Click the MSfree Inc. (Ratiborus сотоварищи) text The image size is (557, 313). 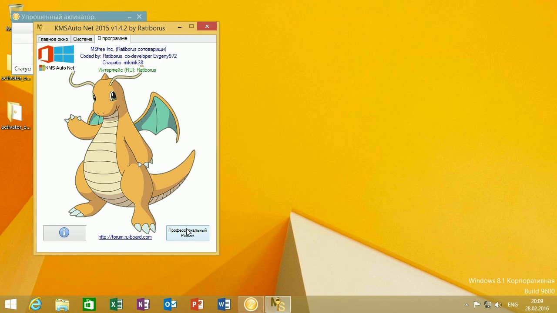(x=128, y=49)
